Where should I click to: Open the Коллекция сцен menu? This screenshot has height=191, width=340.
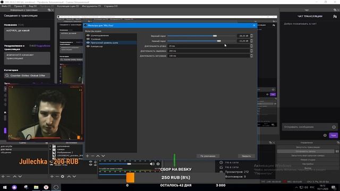68,6
